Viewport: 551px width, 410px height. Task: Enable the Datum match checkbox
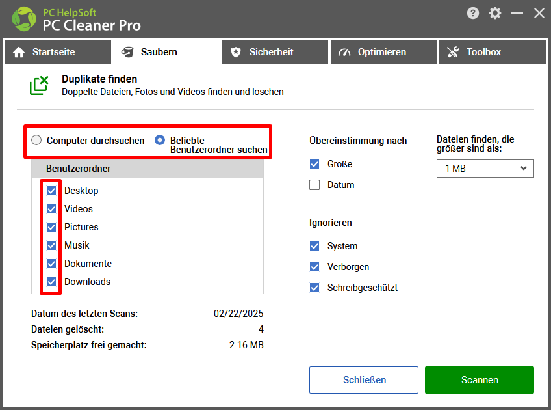314,185
